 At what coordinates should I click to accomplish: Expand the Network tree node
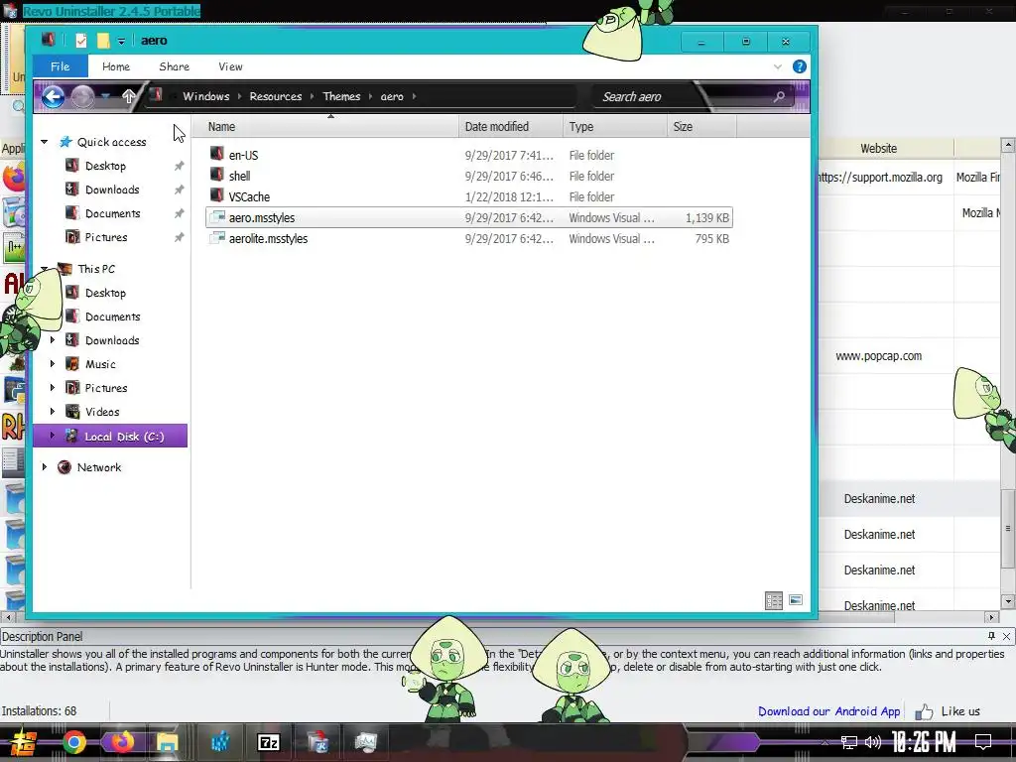(44, 467)
